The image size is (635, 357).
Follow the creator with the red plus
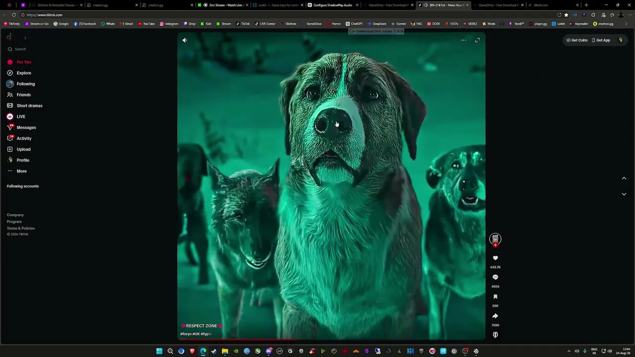pos(495,245)
